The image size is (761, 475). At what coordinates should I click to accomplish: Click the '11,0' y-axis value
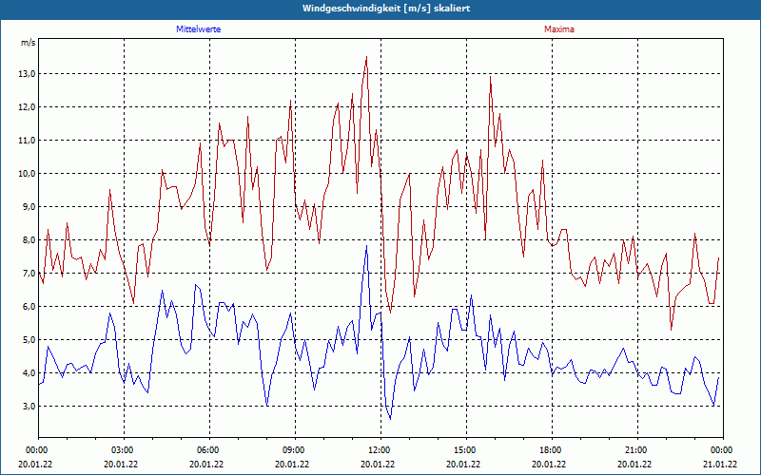pyautogui.click(x=27, y=141)
